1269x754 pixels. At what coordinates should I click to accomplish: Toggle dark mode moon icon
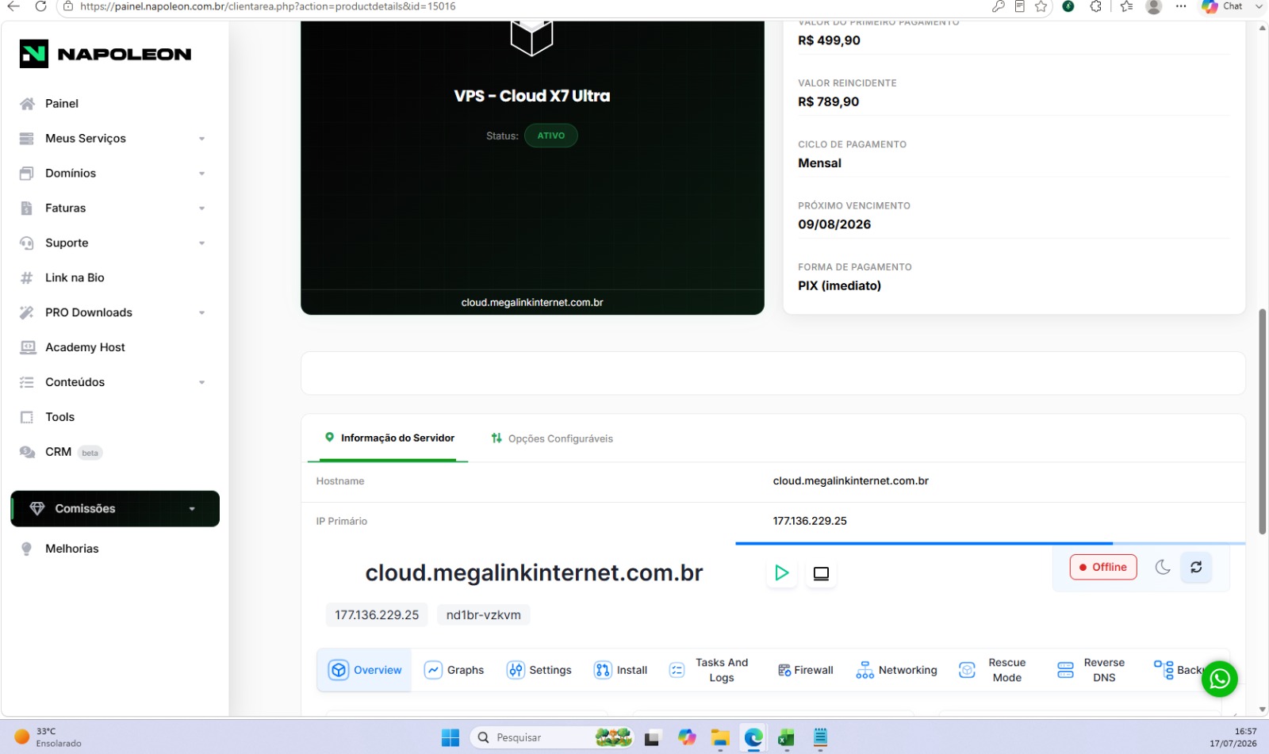[x=1163, y=567]
